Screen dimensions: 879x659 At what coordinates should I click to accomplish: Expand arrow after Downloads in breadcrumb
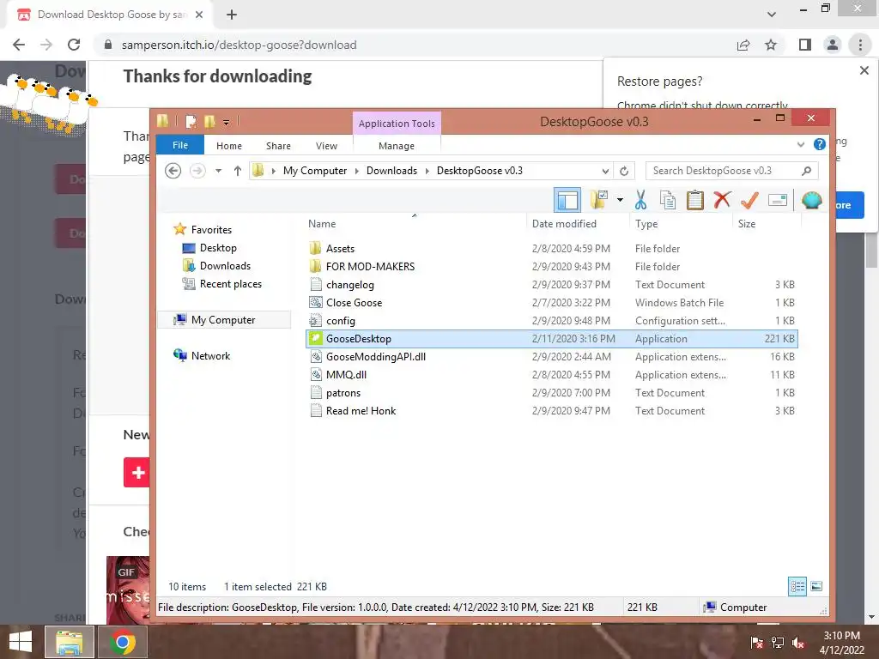427,171
